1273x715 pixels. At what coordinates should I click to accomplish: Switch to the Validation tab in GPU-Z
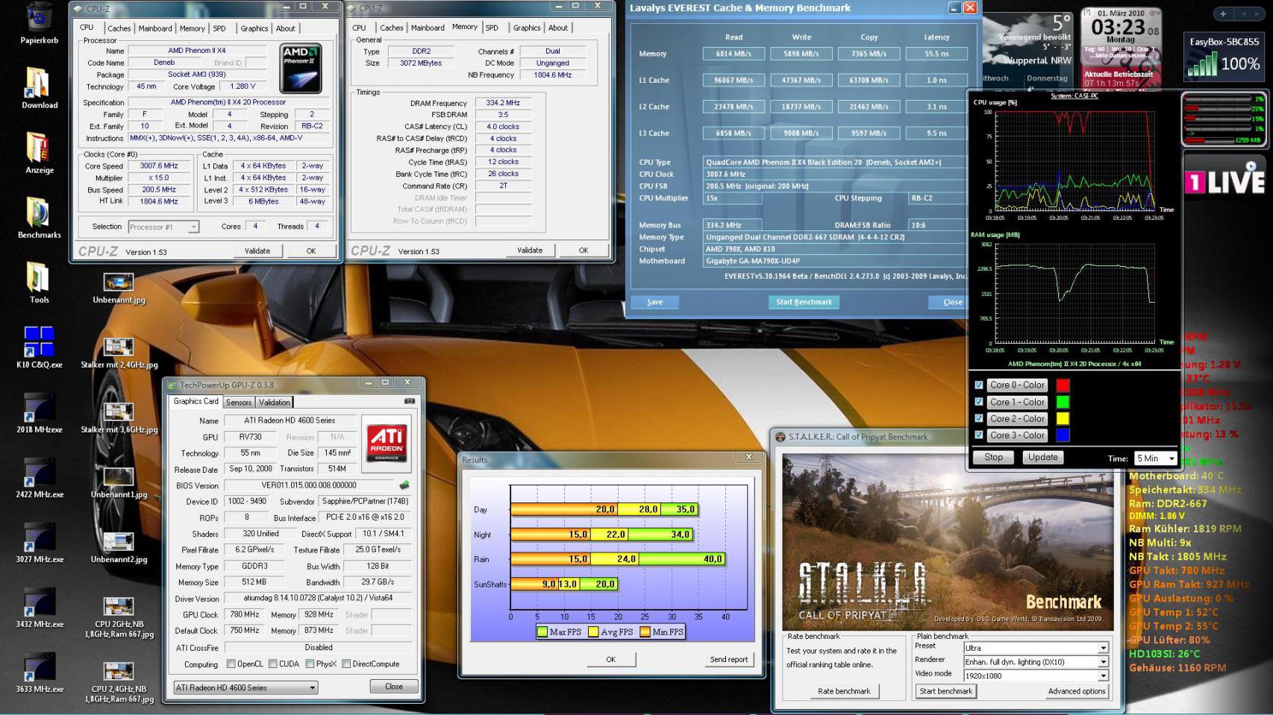pos(274,402)
